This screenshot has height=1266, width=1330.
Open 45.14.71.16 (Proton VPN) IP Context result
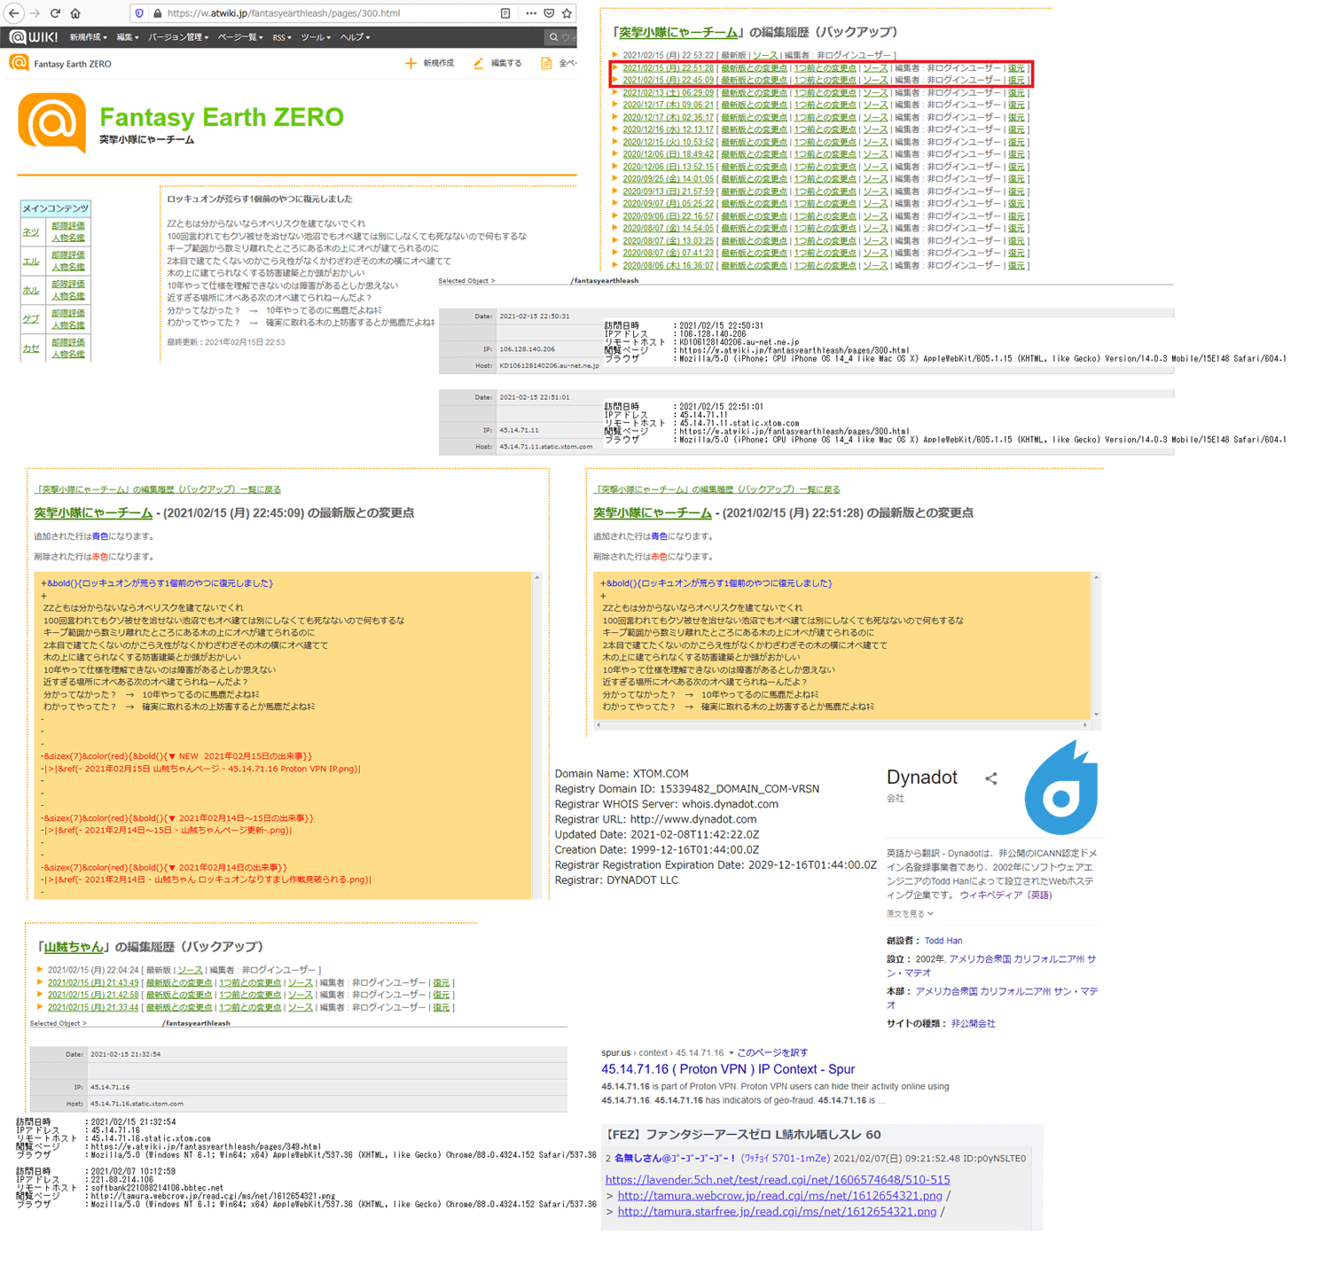coord(728,1069)
